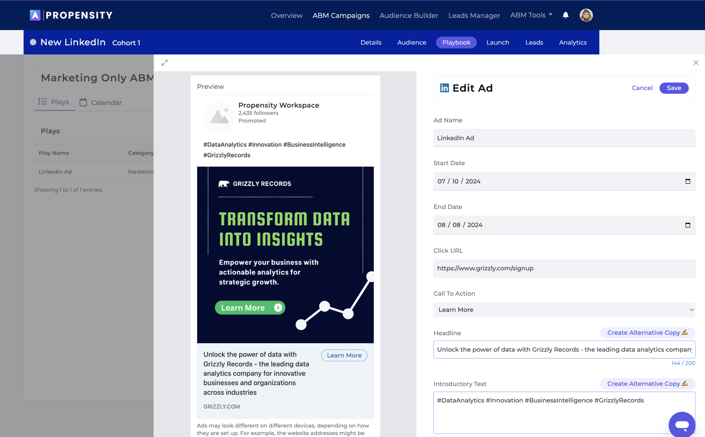Open the Start Date calendar picker
The height and width of the screenshot is (437, 705).
coord(687,181)
